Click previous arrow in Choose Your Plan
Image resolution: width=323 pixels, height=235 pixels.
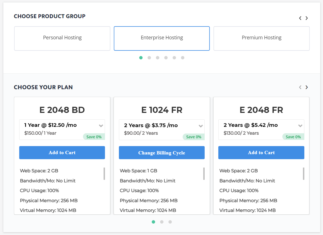pyautogui.click(x=300, y=87)
